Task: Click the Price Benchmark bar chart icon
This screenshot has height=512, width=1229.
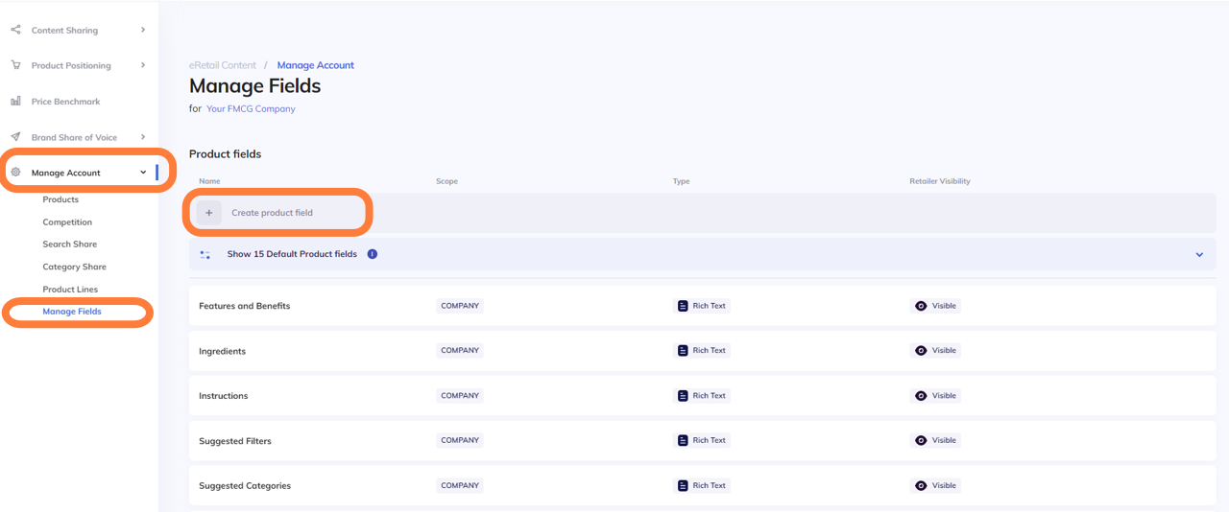Action: click(15, 101)
